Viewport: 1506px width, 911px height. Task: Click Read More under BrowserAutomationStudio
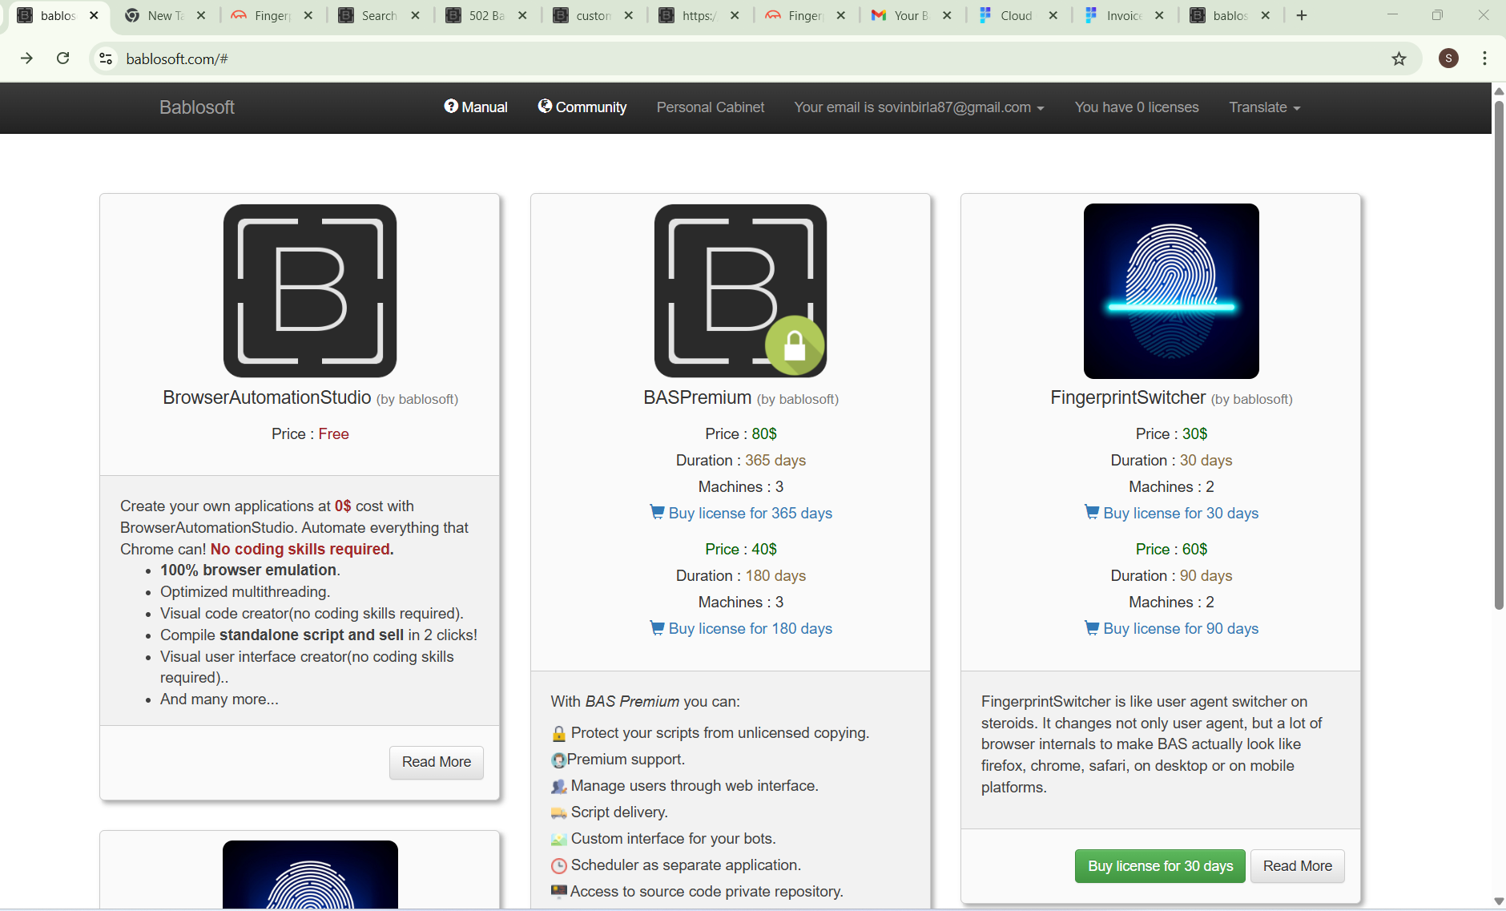click(x=436, y=762)
